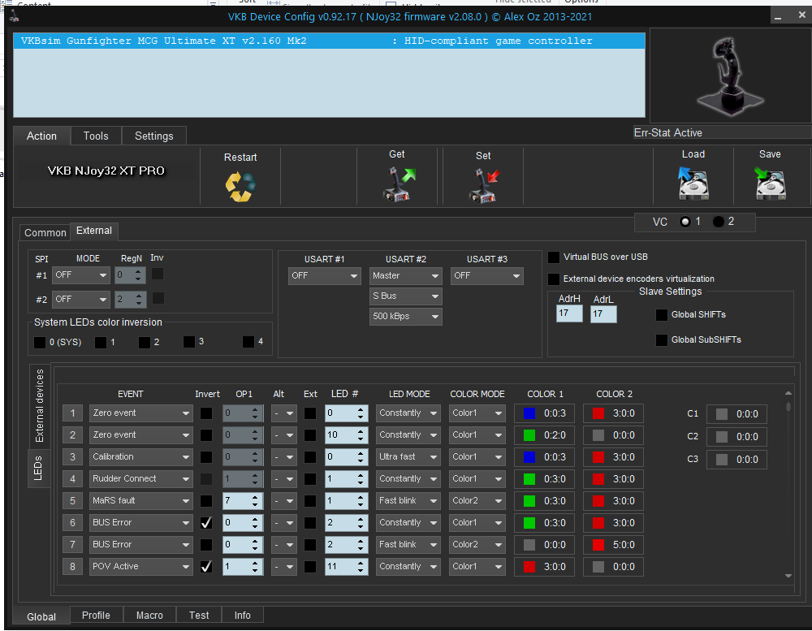Switch to the Common tab

(x=45, y=232)
